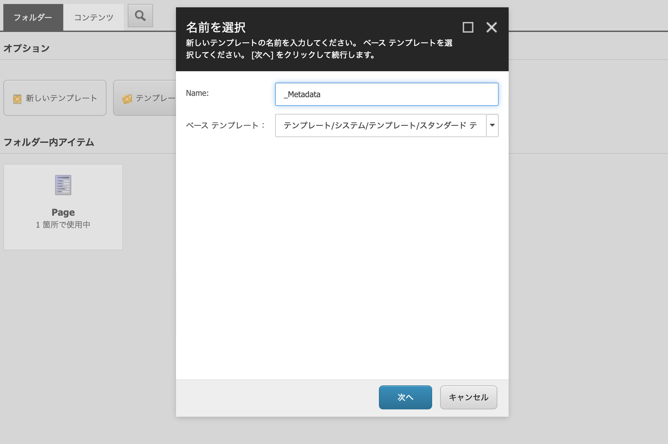Image resolution: width=668 pixels, height=444 pixels.
Task: Switch to the コンテンツ tab
Action: click(93, 17)
